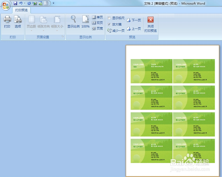
Task: Toggle 单页 single page view
Action: [x=97, y=17]
